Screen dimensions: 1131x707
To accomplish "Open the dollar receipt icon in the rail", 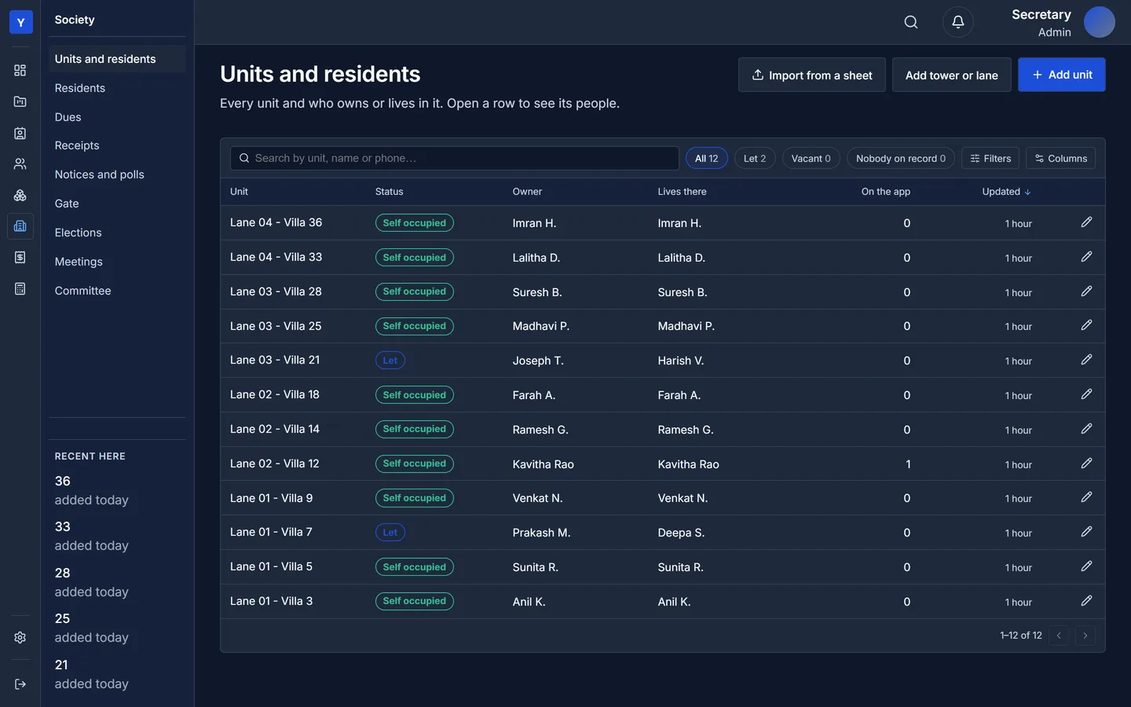I will pyautogui.click(x=20, y=258).
